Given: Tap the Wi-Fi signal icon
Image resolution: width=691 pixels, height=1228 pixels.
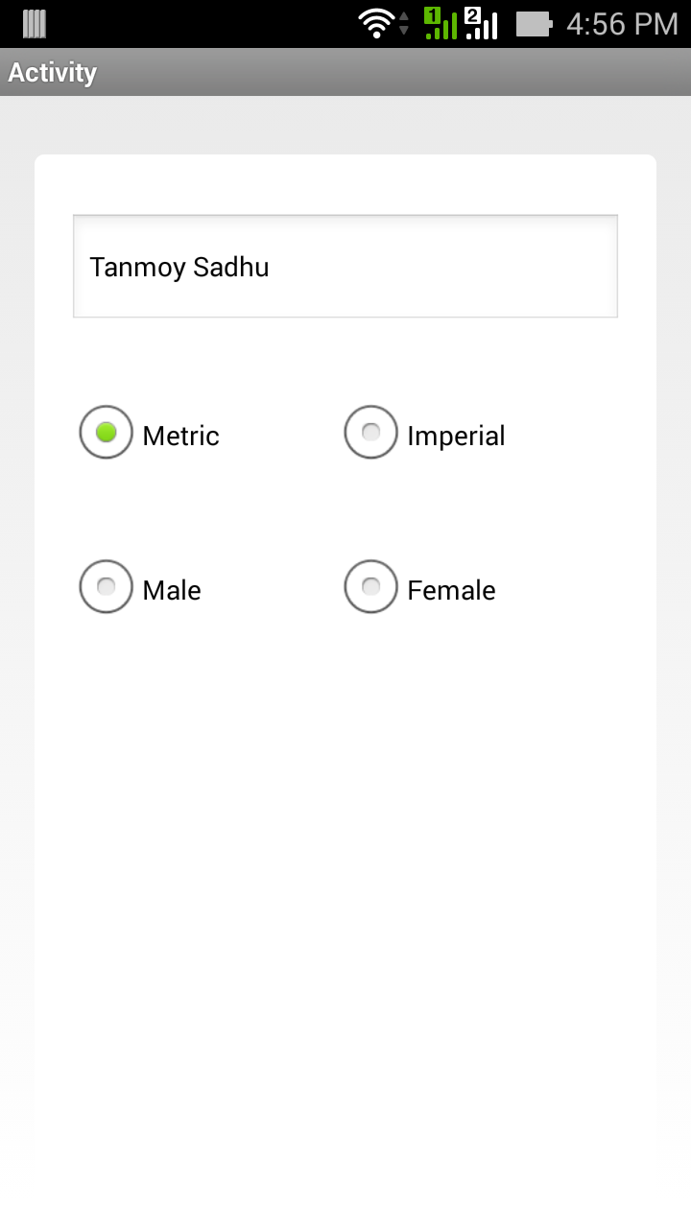Looking at the screenshot, I should [376, 24].
